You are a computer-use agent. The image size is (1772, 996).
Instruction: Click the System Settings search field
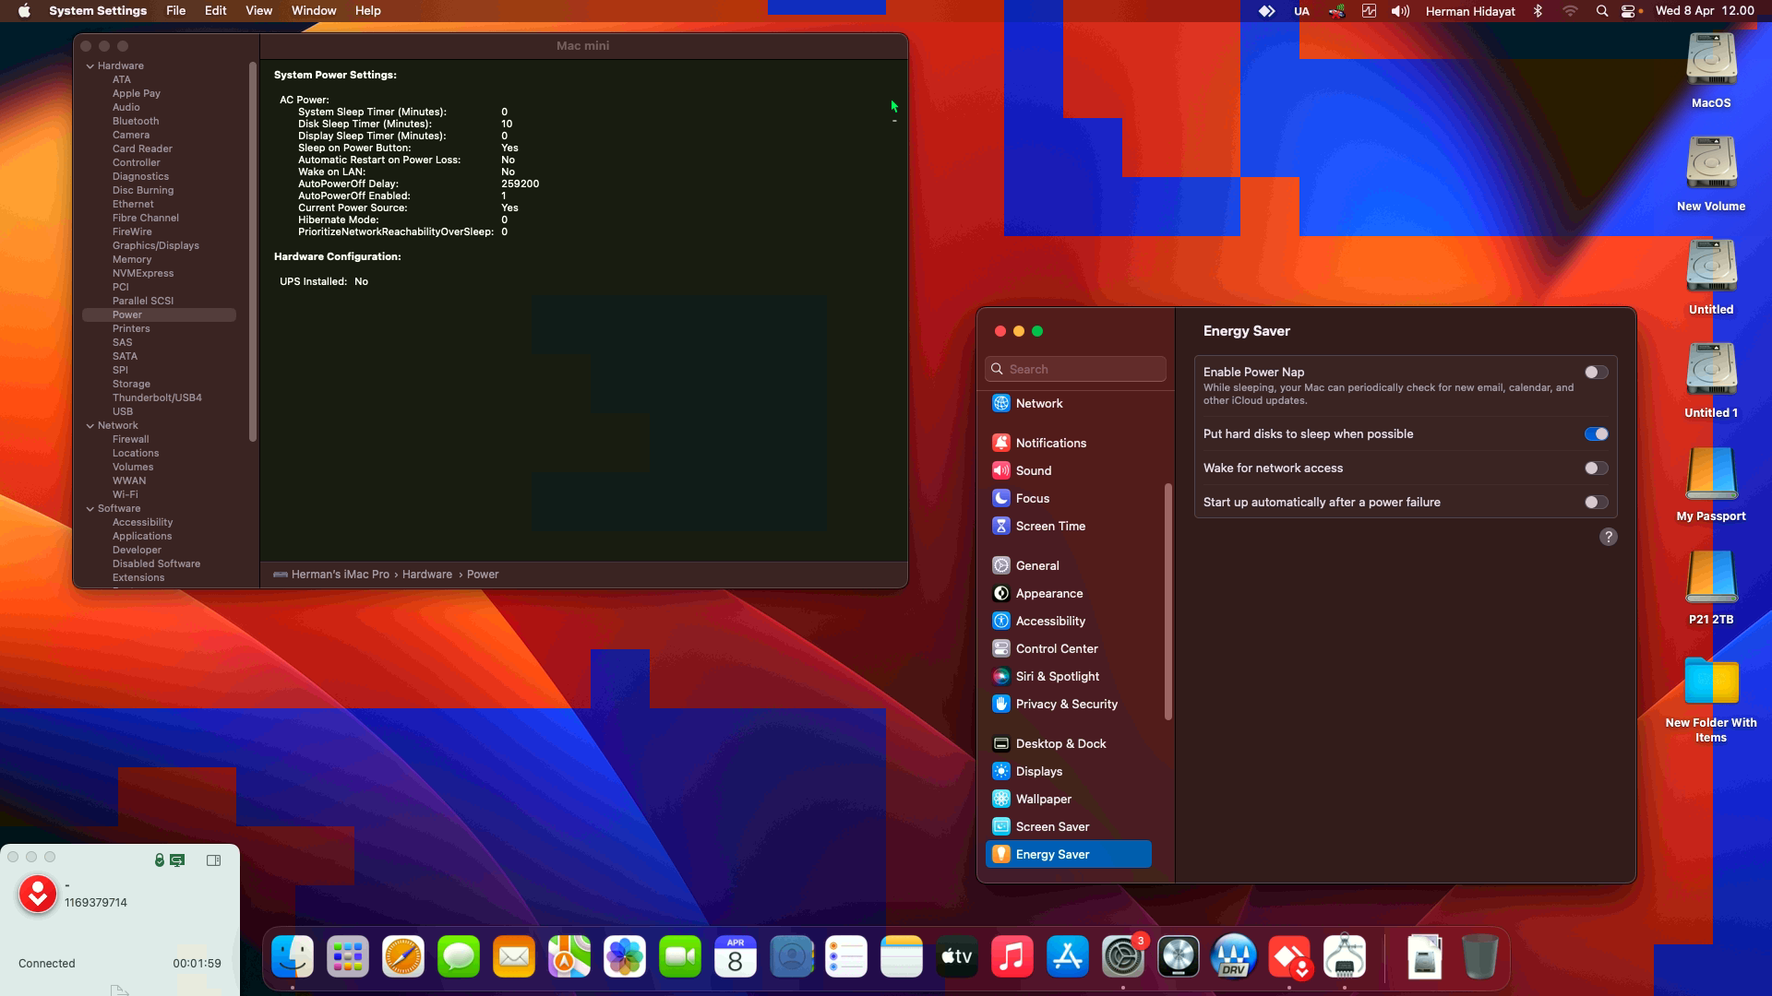click(x=1075, y=369)
